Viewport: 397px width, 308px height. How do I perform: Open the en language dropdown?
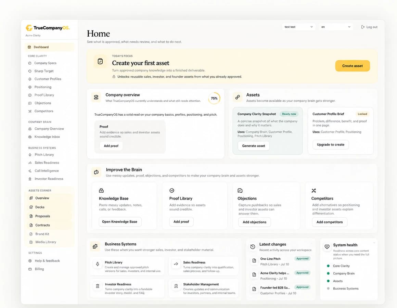[336, 27]
